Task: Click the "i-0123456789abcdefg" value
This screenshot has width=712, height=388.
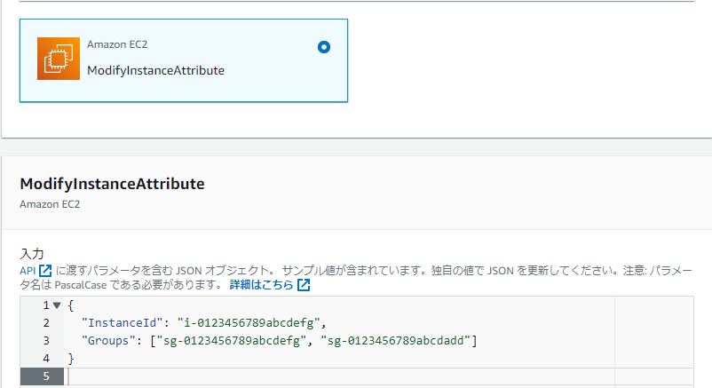Action: point(249,323)
